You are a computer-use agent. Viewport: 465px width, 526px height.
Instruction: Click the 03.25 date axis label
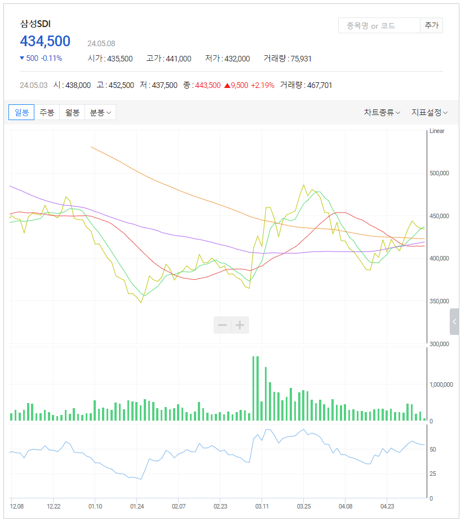coord(304,506)
